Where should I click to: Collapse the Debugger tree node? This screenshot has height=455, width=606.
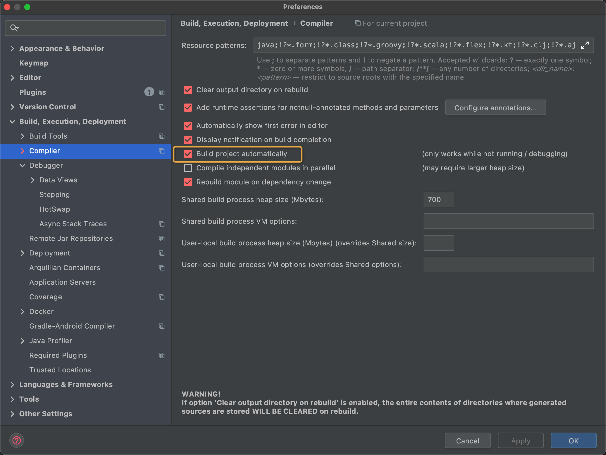[x=22, y=166]
